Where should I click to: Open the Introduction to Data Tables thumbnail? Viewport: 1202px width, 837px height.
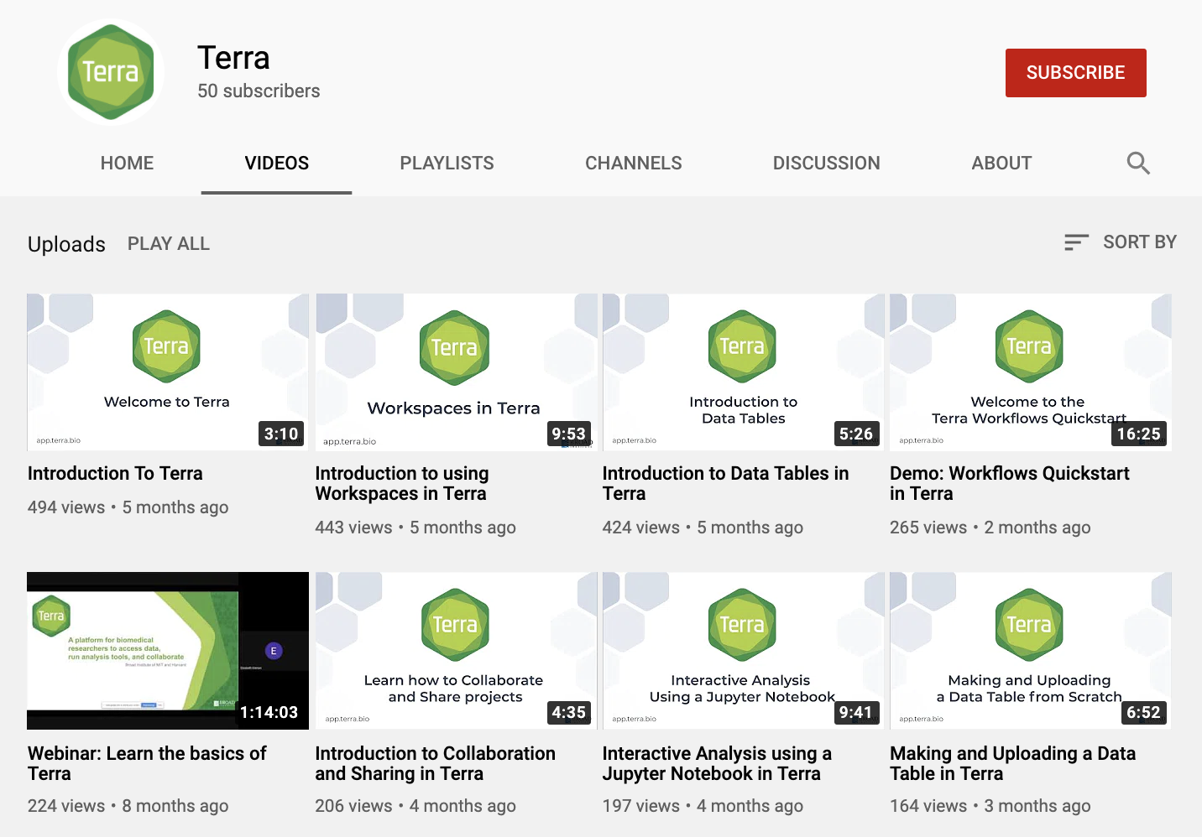tap(744, 372)
